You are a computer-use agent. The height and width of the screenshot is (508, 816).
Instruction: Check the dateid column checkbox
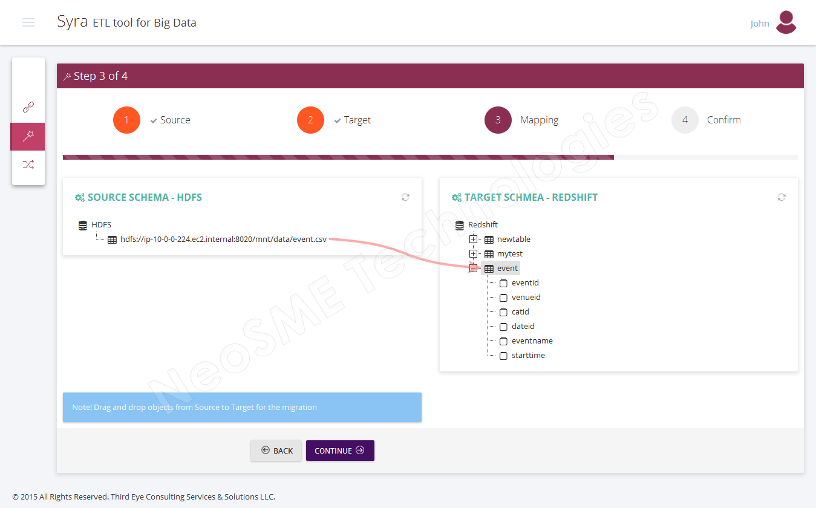503,327
